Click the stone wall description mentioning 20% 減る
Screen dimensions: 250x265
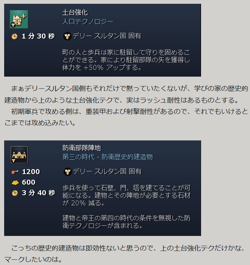coord(127,196)
